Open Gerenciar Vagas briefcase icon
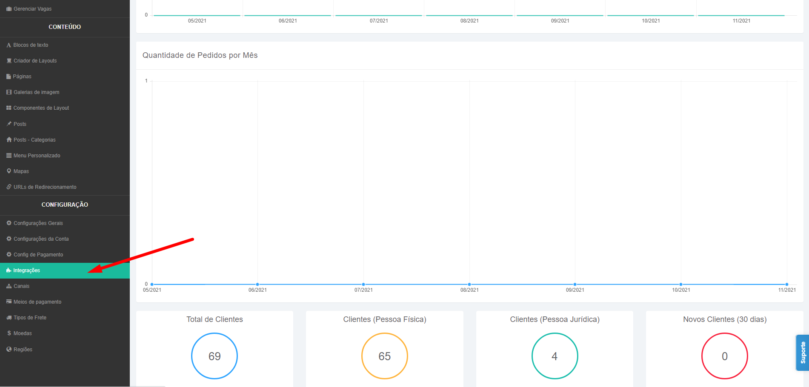The width and height of the screenshot is (809, 387). [9, 9]
